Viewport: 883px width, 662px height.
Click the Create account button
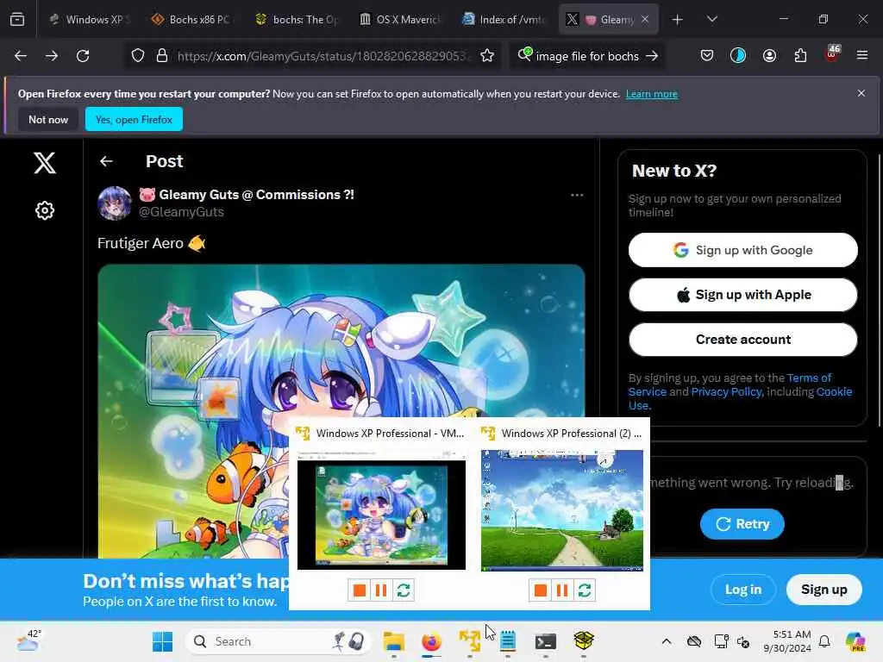click(x=742, y=340)
